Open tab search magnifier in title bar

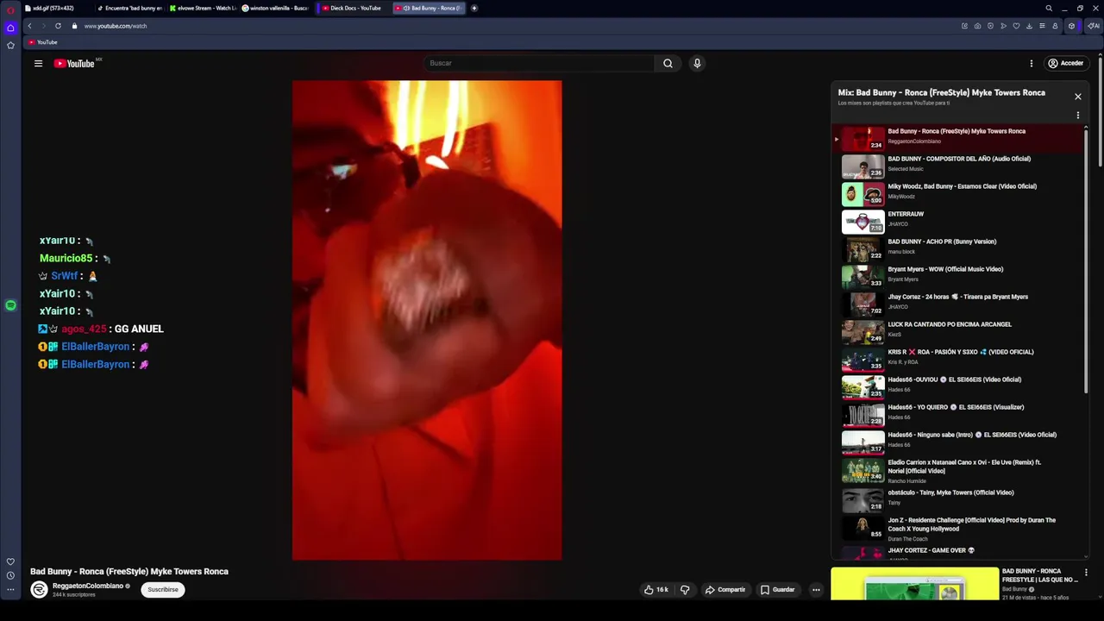(1049, 9)
